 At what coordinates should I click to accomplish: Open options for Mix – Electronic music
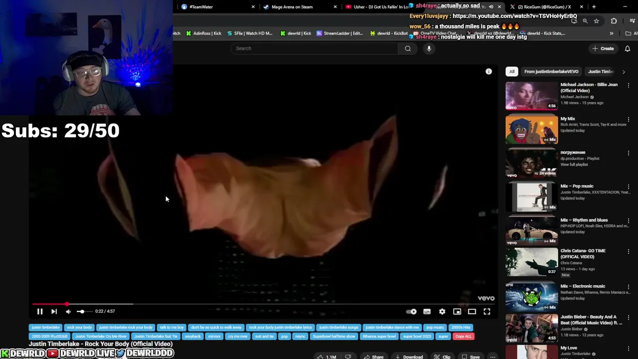[629, 287]
